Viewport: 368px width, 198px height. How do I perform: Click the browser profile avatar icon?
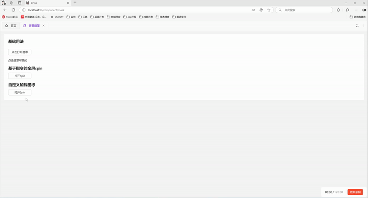[4, 3]
